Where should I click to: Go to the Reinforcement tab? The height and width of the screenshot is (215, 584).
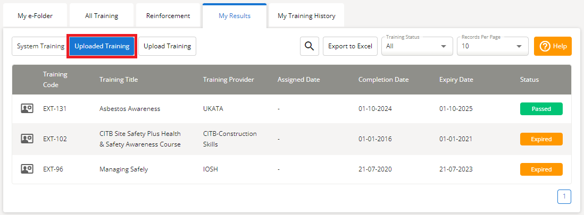pos(168,16)
